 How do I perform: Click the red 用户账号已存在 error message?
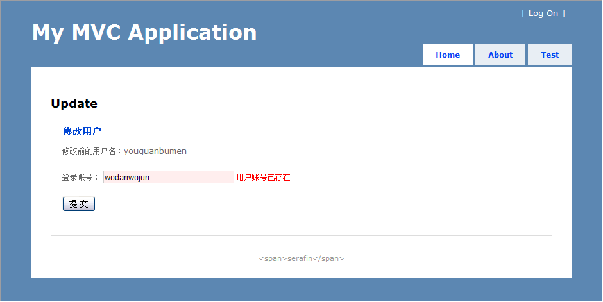point(263,178)
